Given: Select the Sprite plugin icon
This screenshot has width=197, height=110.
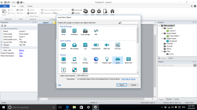Looking at the screenshot, I should pos(118,59).
